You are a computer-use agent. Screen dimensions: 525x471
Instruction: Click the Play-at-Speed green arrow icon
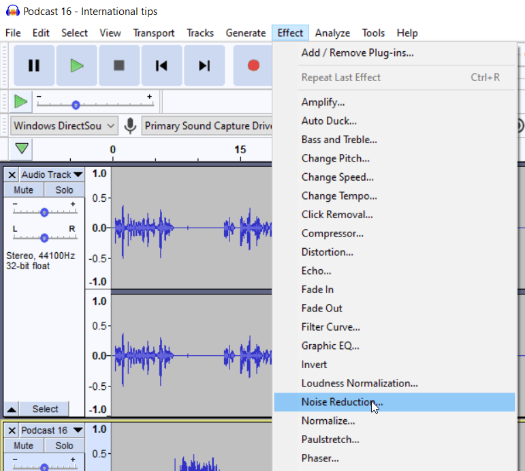click(21, 102)
